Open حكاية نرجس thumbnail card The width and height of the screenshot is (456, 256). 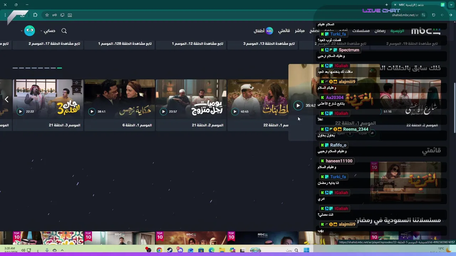tap(120, 99)
